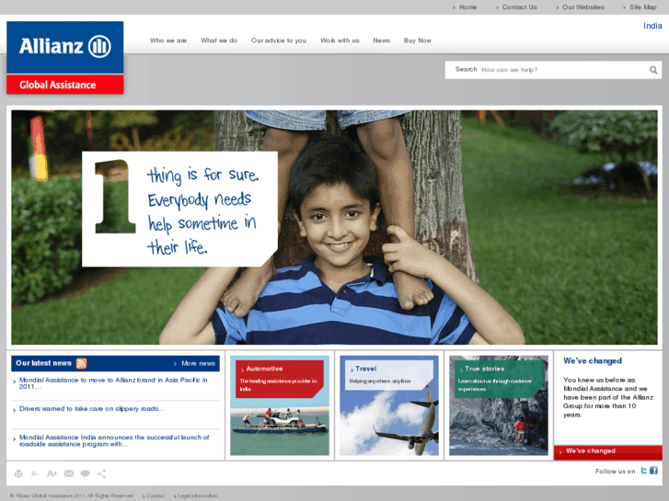The image size is (669, 501).
Task: Open news about move to Allianz brand
Action: pyautogui.click(x=113, y=383)
